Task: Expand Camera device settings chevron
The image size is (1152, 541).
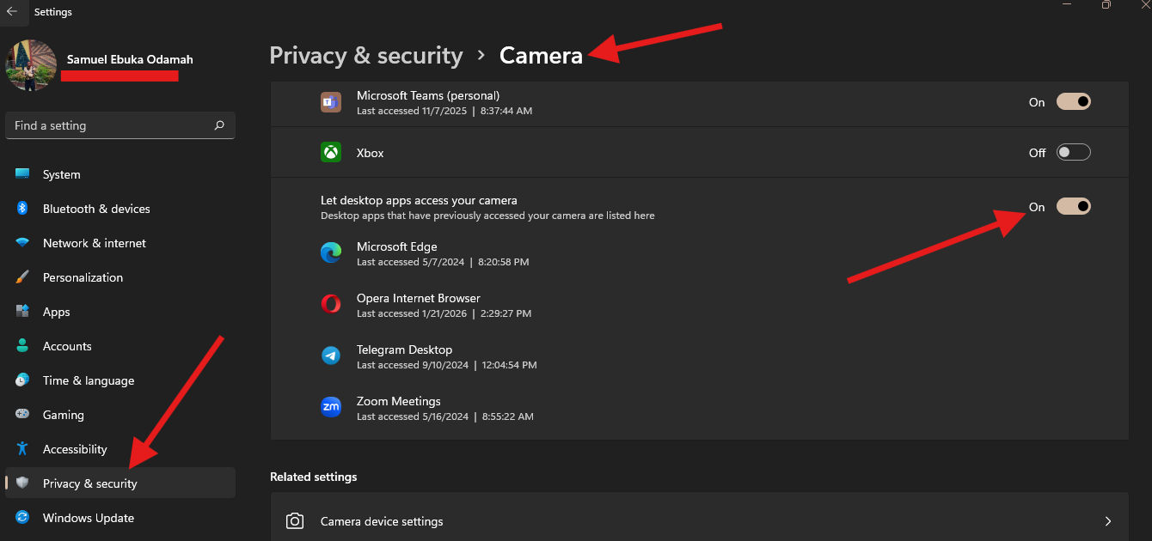Action: 1107,521
